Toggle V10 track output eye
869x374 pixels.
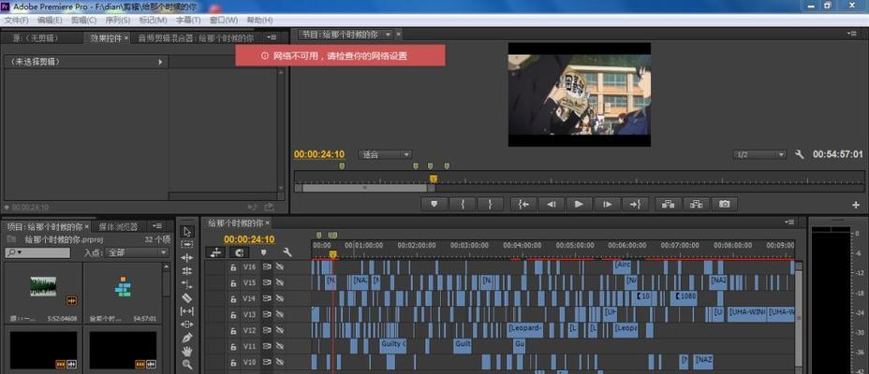pos(279,363)
